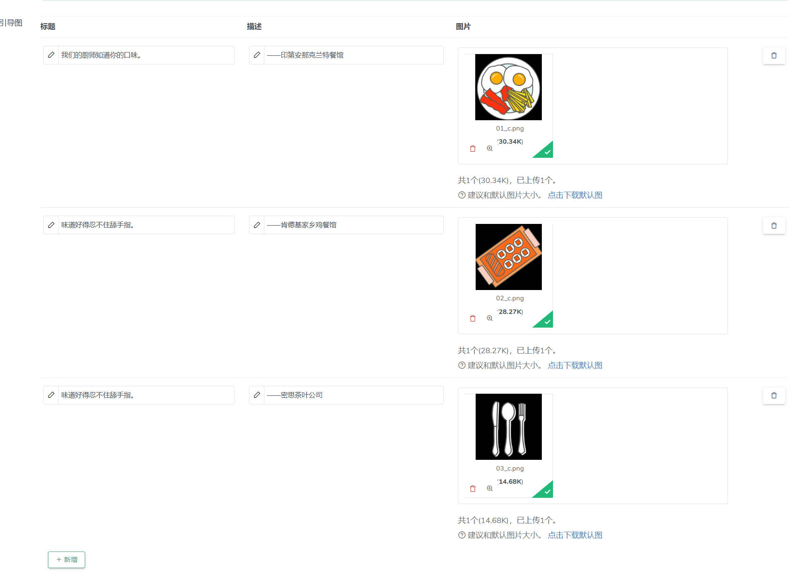Image resolution: width=790 pixels, height=585 pixels.
Task: Delete the third guide row with trash icon
Action: pos(774,395)
